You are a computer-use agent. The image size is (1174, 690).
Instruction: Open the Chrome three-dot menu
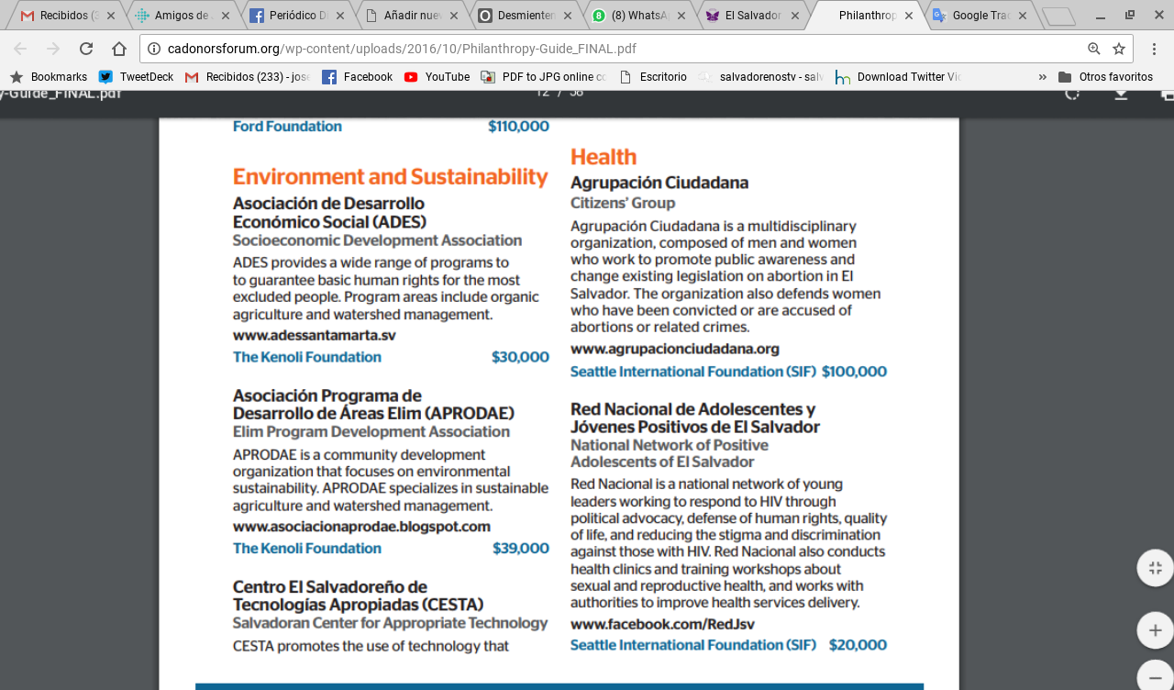pyautogui.click(x=1155, y=49)
